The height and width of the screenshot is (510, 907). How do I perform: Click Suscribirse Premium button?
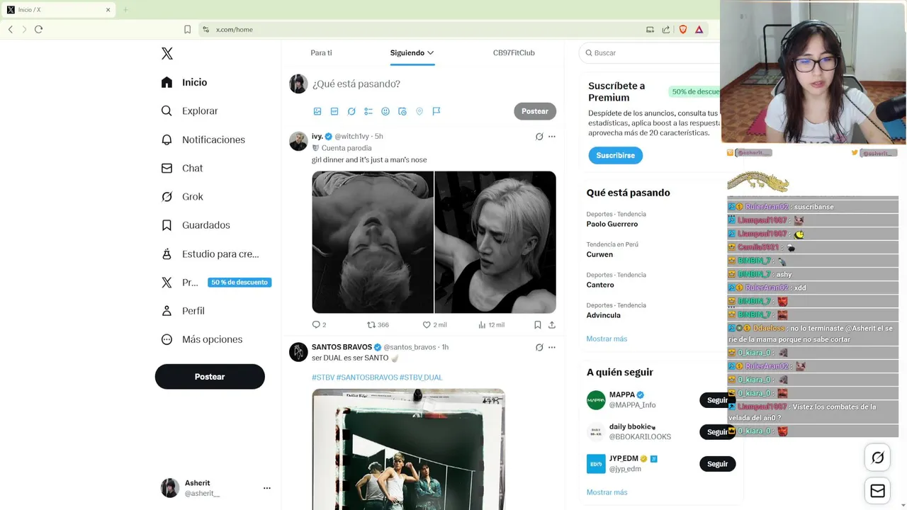click(615, 155)
